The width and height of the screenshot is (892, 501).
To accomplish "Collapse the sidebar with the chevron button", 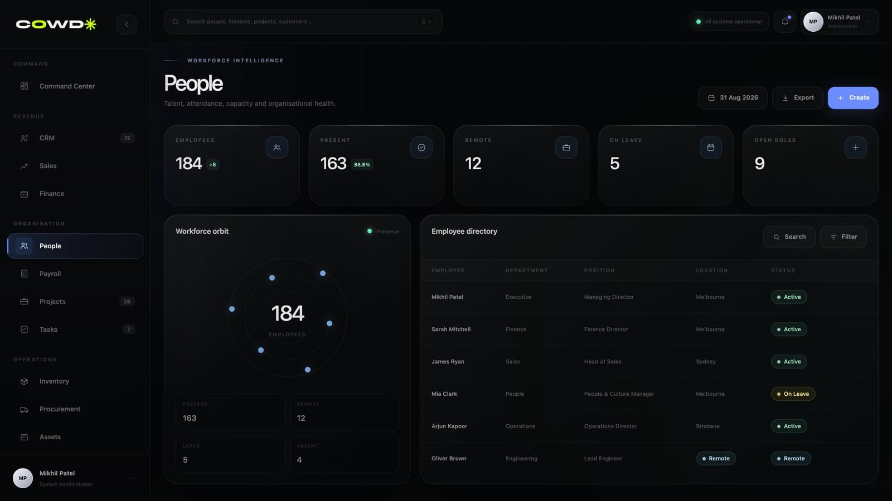I will (127, 24).
